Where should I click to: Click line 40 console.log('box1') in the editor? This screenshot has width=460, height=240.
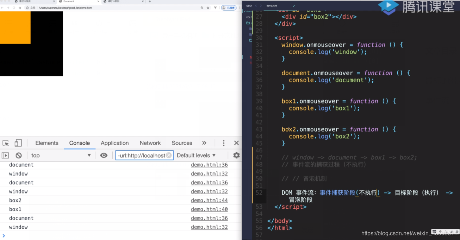click(324, 108)
